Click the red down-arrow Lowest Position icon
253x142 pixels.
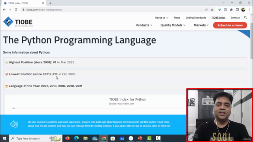pos(6,74)
